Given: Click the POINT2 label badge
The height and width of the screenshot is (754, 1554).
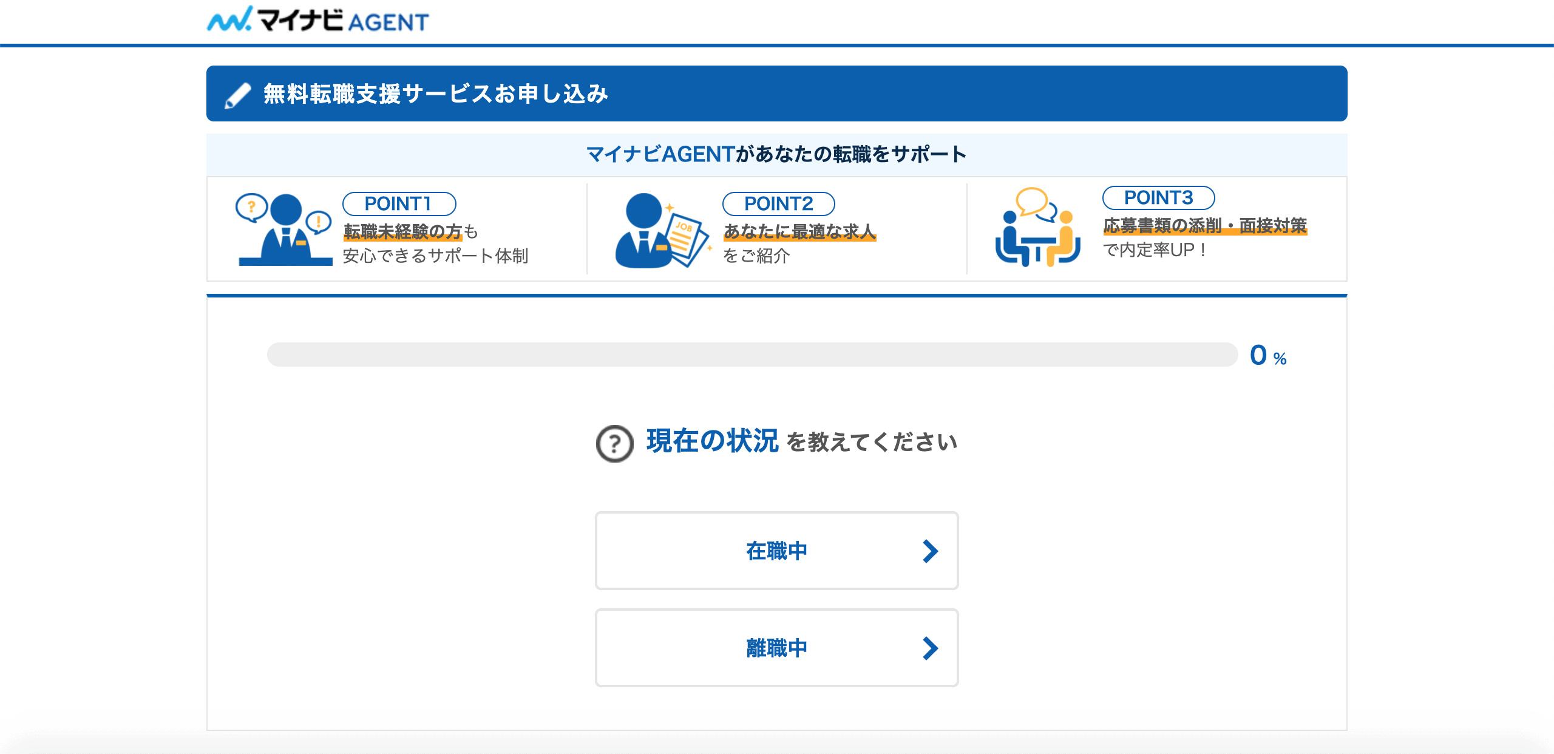Looking at the screenshot, I should pyautogui.click(x=778, y=204).
